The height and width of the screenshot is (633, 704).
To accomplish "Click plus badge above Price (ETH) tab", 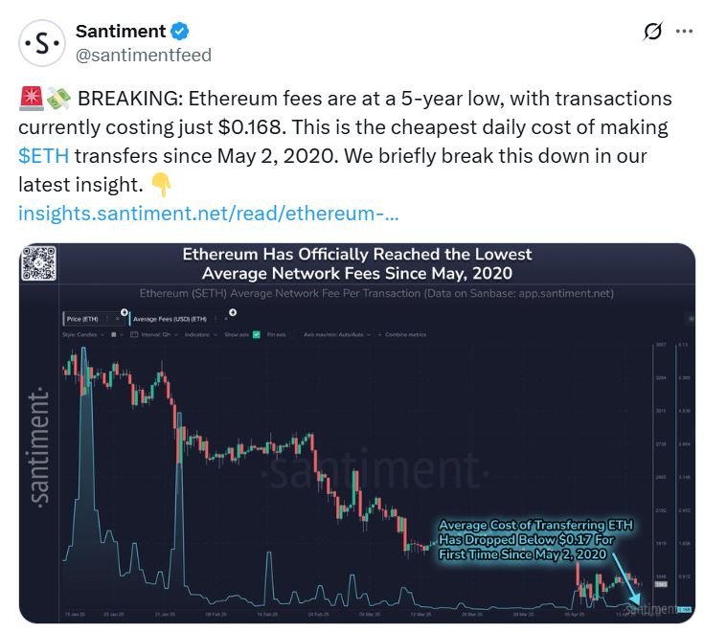I will click(x=125, y=311).
